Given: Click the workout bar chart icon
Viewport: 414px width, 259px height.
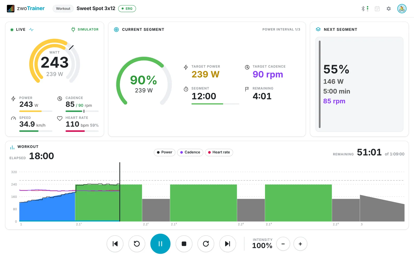Looking at the screenshot, I should point(12,147).
